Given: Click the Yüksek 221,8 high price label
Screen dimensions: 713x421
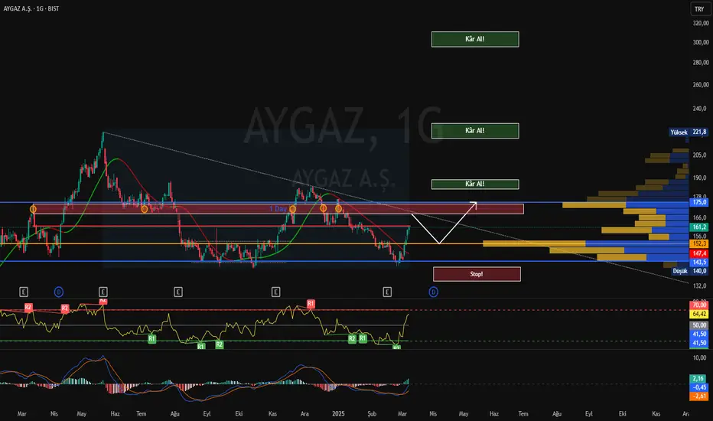Looking at the screenshot, I should point(689,132).
